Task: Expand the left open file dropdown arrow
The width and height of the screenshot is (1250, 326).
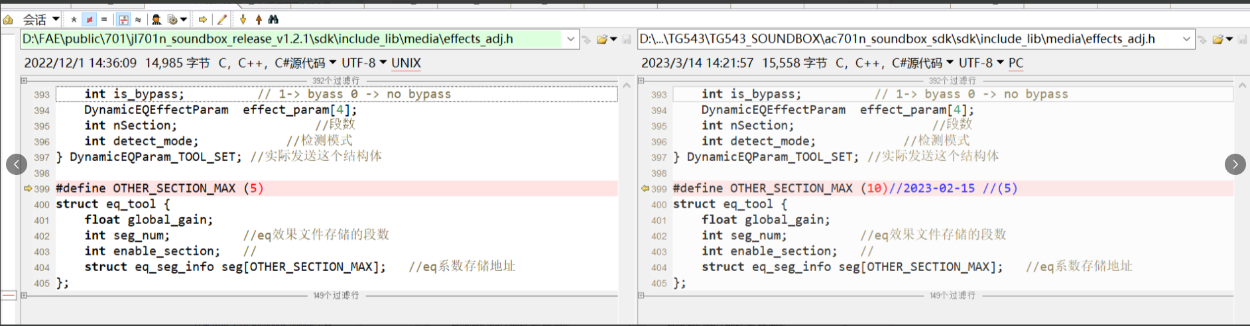Action: coord(613,40)
